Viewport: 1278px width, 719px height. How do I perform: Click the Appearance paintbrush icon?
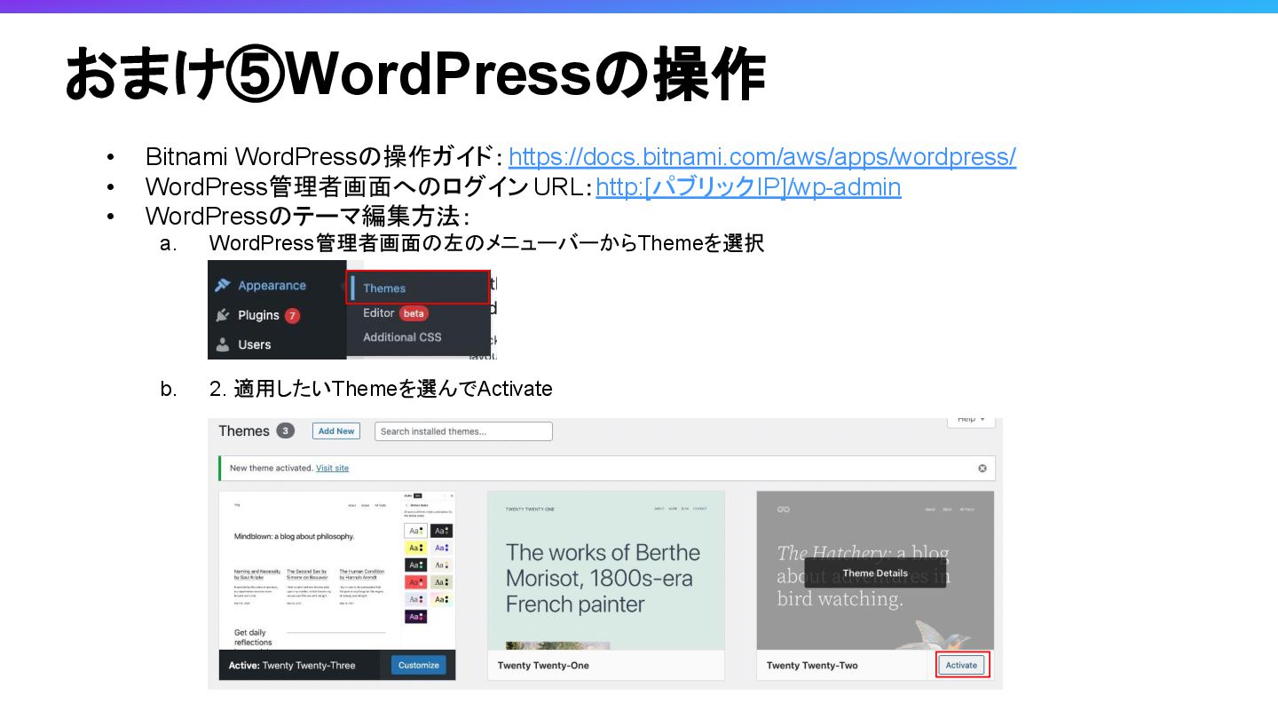(223, 285)
